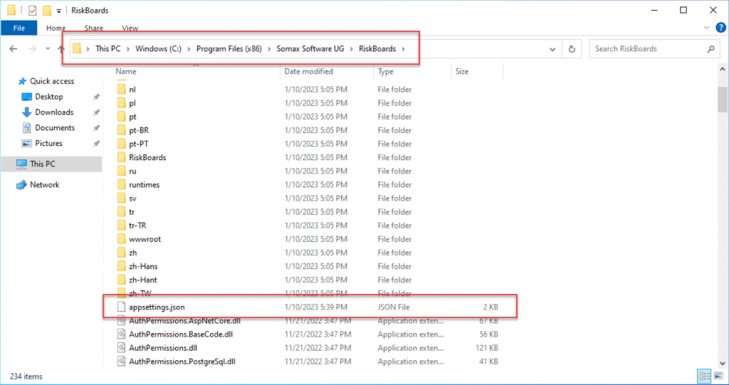Click the Up one level arrow

[59, 49]
